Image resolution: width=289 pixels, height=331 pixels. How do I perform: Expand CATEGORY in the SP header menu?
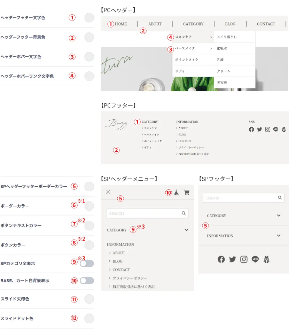[x=186, y=230]
